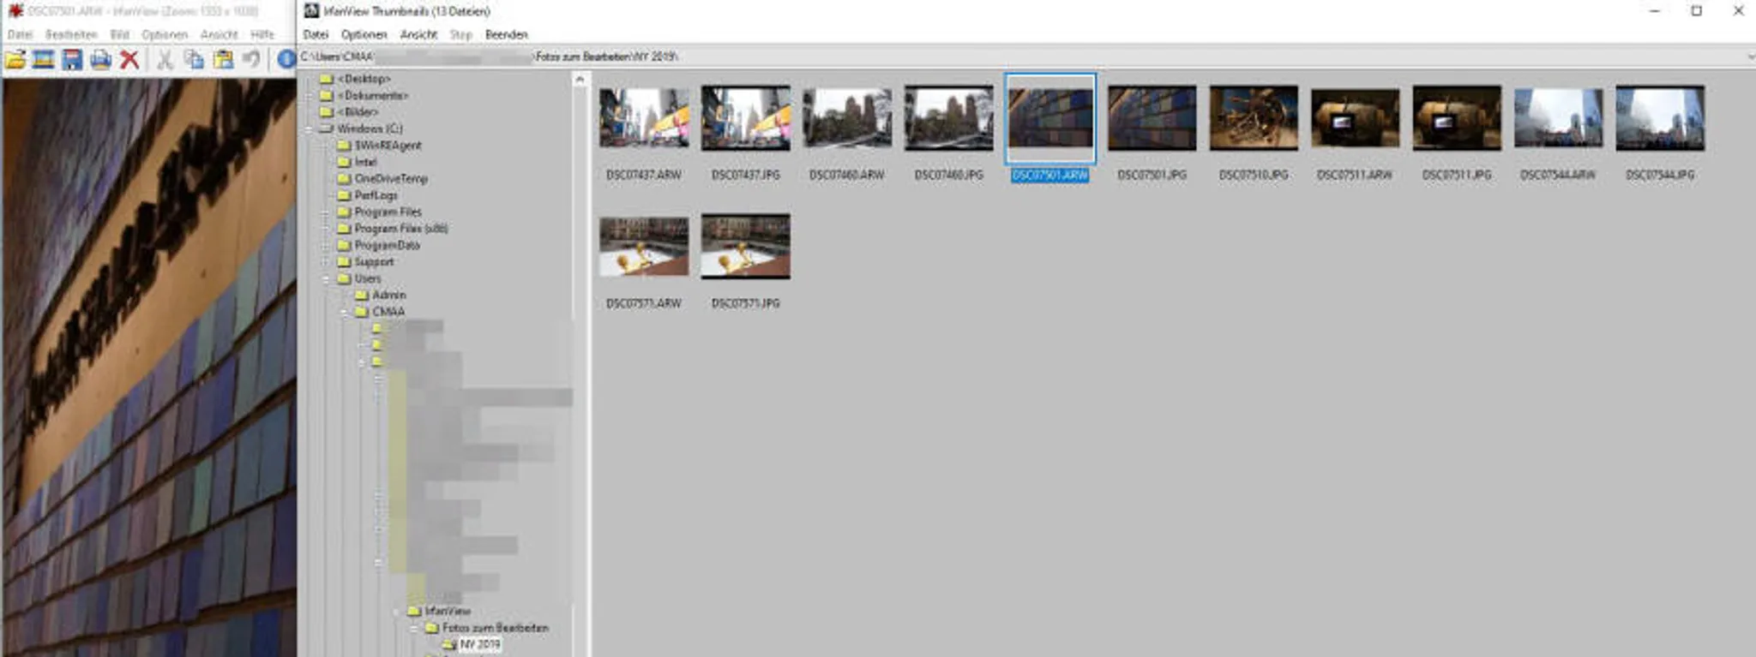Select <Bilder> folder in tree
This screenshot has width=1756, height=657.
[358, 112]
